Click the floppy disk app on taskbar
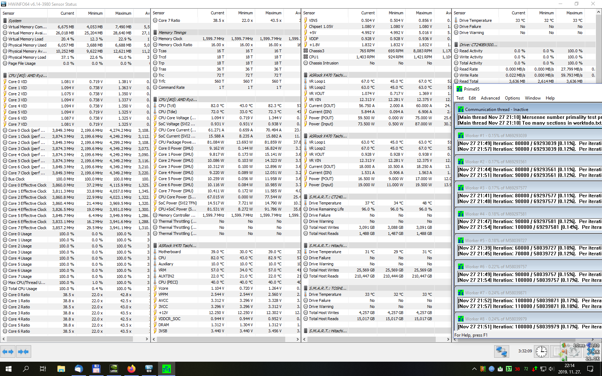The height and width of the screenshot is (376, 602). click(96, 369)
